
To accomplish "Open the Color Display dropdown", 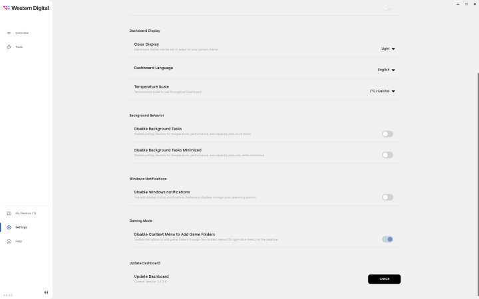I will pos(389,49).
